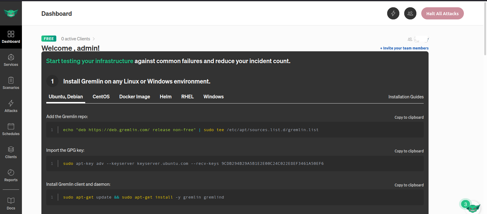487x214 pixels.
Task: Copy the install client and daemon command
Action: point(409,185)
